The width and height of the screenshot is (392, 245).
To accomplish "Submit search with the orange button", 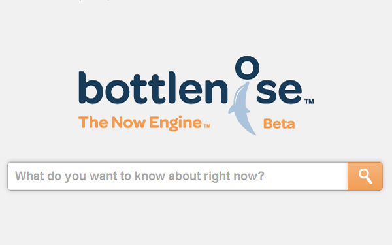I will point(365,176).
